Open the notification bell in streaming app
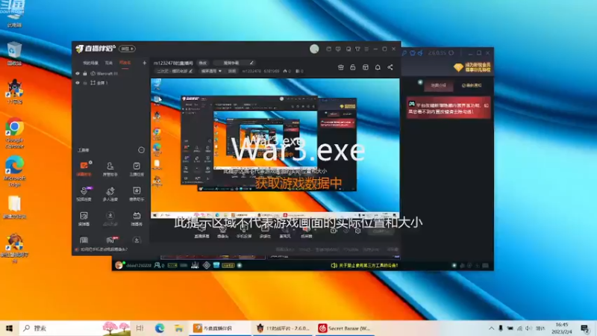The image size is (597, 336). 378,67
